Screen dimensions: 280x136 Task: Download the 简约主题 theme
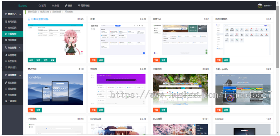tap(31, 110)
